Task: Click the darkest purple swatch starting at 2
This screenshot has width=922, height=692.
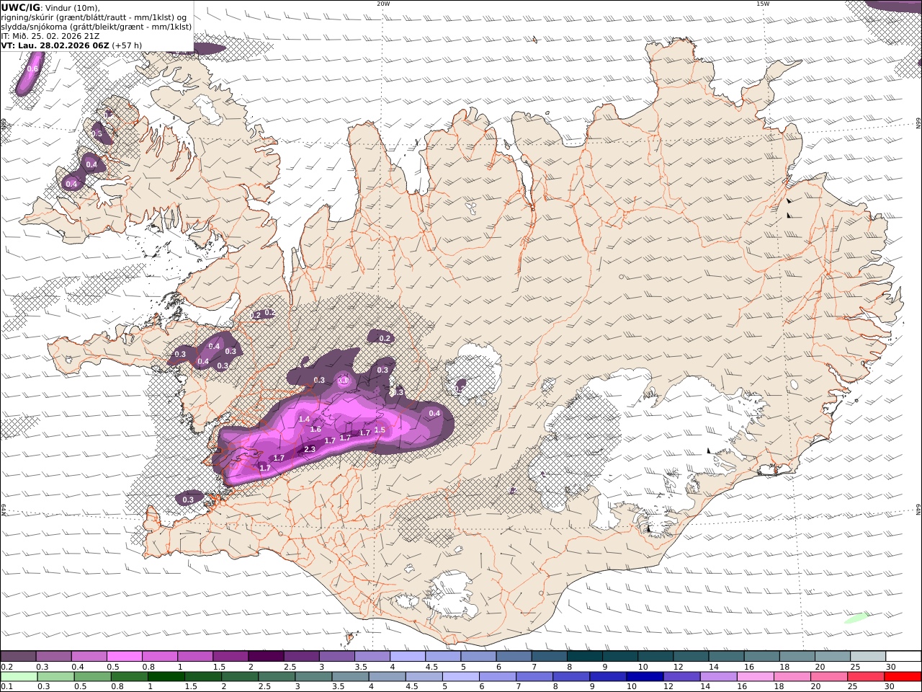Action: (265, 656)
